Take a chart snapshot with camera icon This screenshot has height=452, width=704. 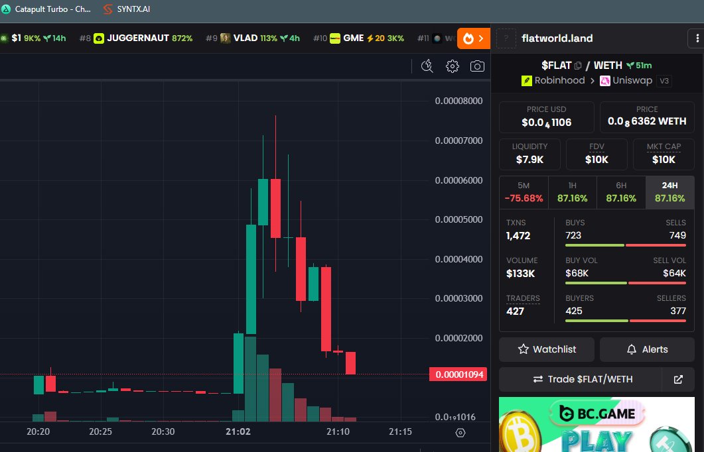[477, 66]
